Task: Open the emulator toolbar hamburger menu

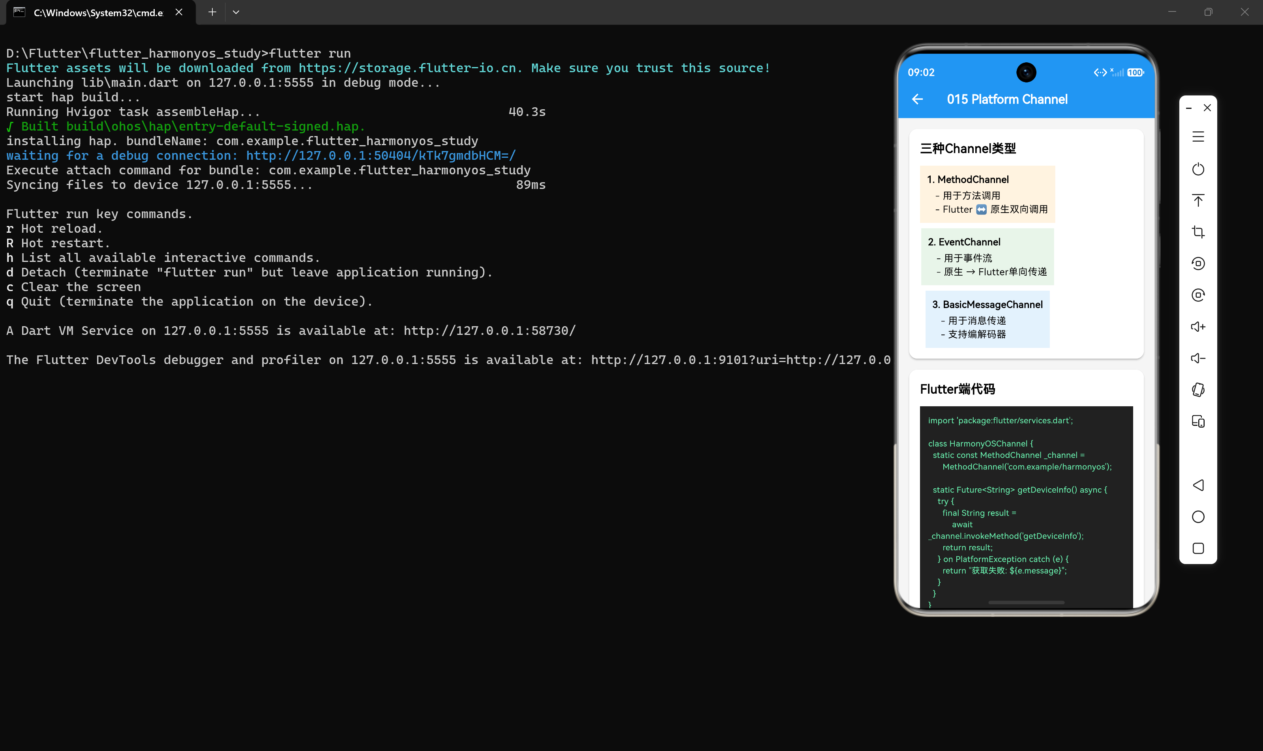Action: point(1197,136)
